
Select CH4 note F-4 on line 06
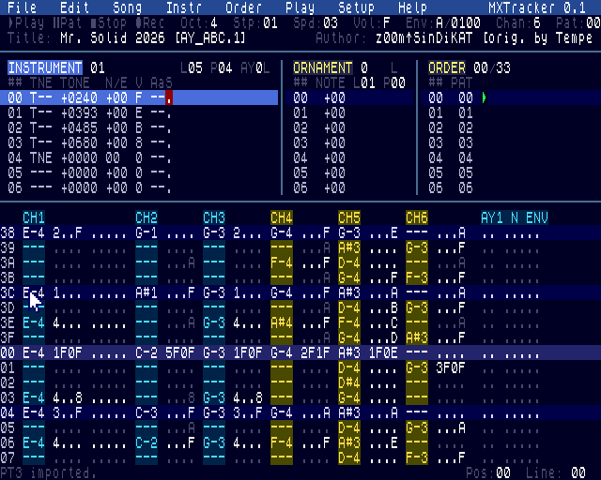click(x=282, y=442)
